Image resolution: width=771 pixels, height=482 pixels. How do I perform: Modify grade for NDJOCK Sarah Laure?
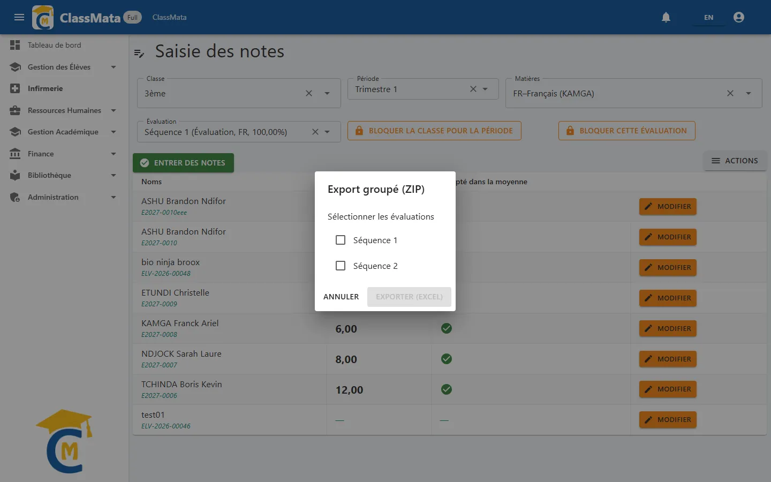click(x=668, y=359)
